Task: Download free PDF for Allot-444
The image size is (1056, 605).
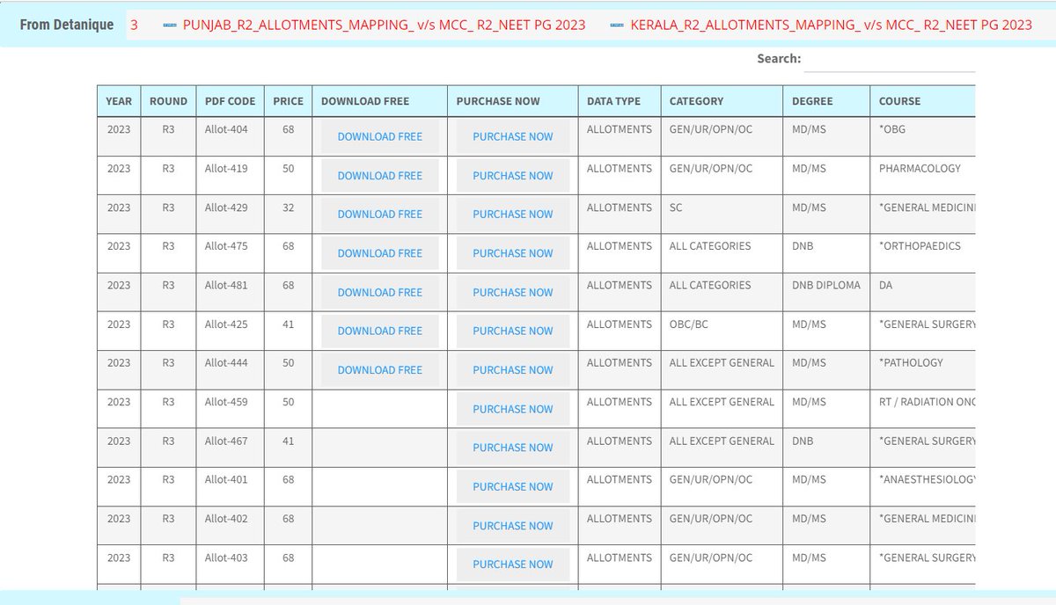Action: tap(380, 369)
